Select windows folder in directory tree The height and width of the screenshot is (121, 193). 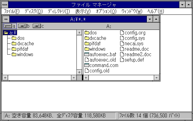click(x=25, y=54)
